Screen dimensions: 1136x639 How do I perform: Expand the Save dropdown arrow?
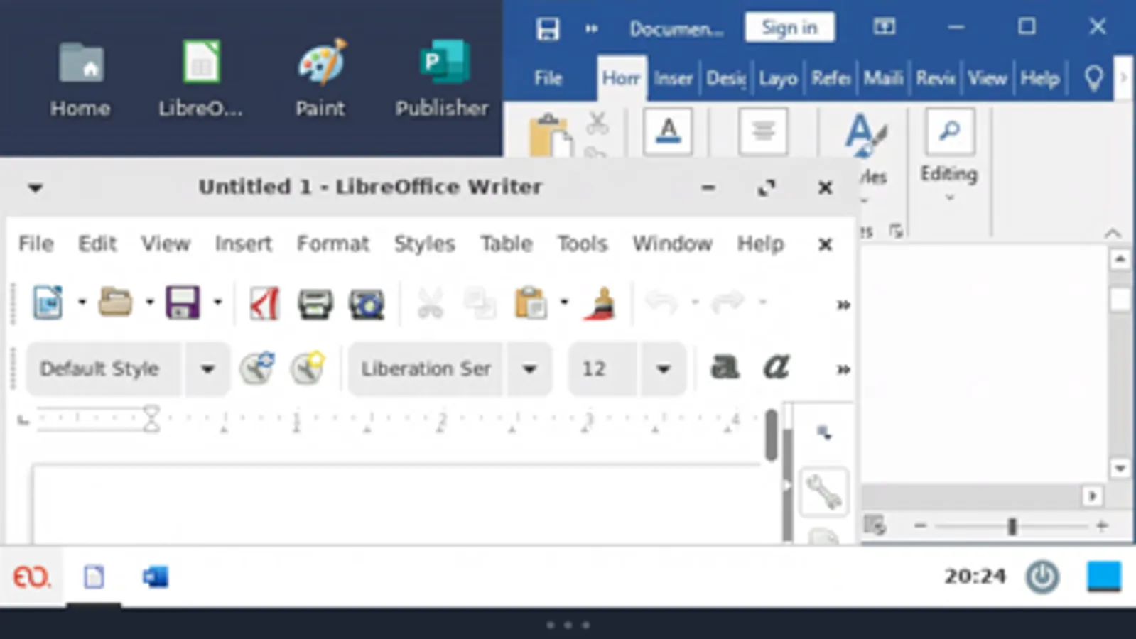tap(218, 302)
